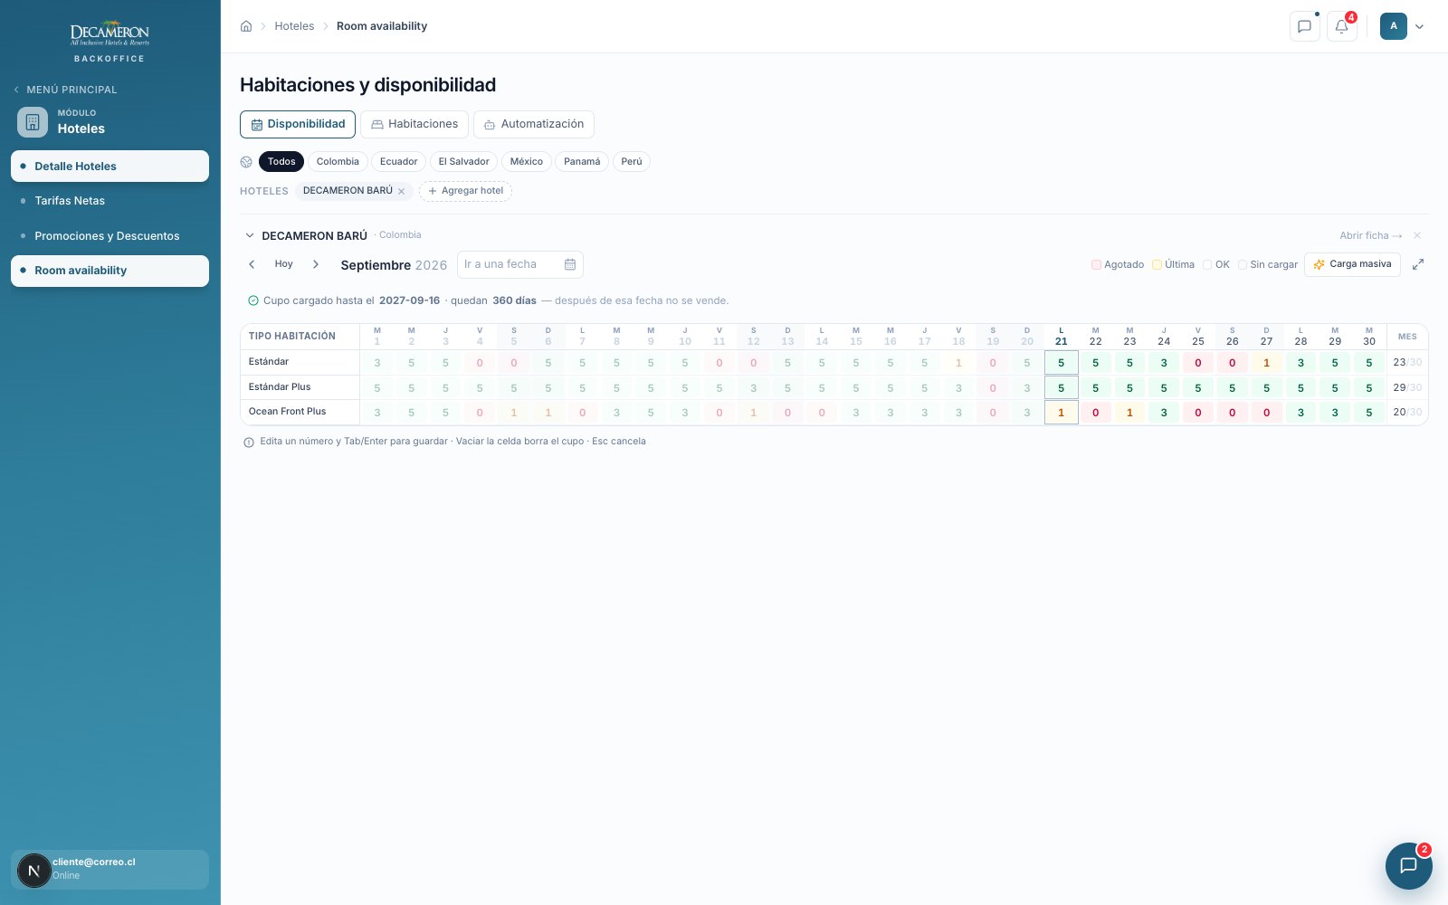Switch to the Habitaciones tab
The height and width of the screenshot is (905, 1448).
(414, 124)
